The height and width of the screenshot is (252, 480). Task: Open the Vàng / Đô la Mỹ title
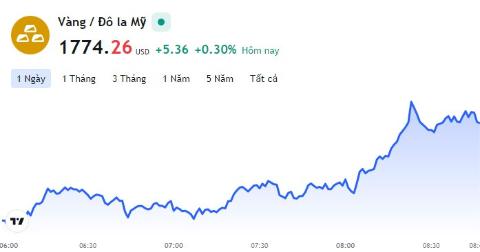[102, 22]
